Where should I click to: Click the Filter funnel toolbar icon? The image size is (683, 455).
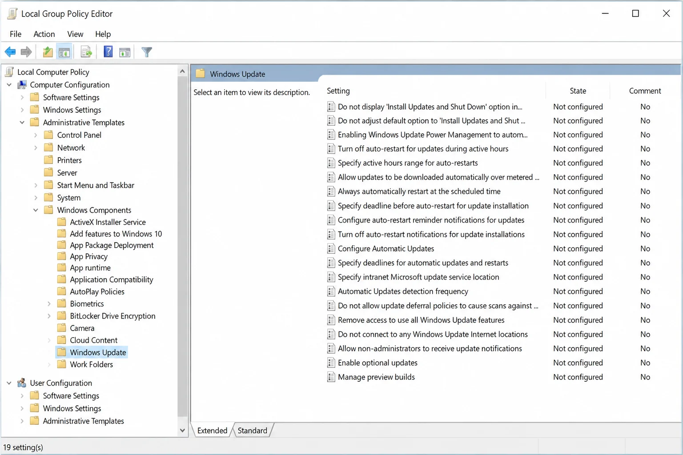(147, 52)
